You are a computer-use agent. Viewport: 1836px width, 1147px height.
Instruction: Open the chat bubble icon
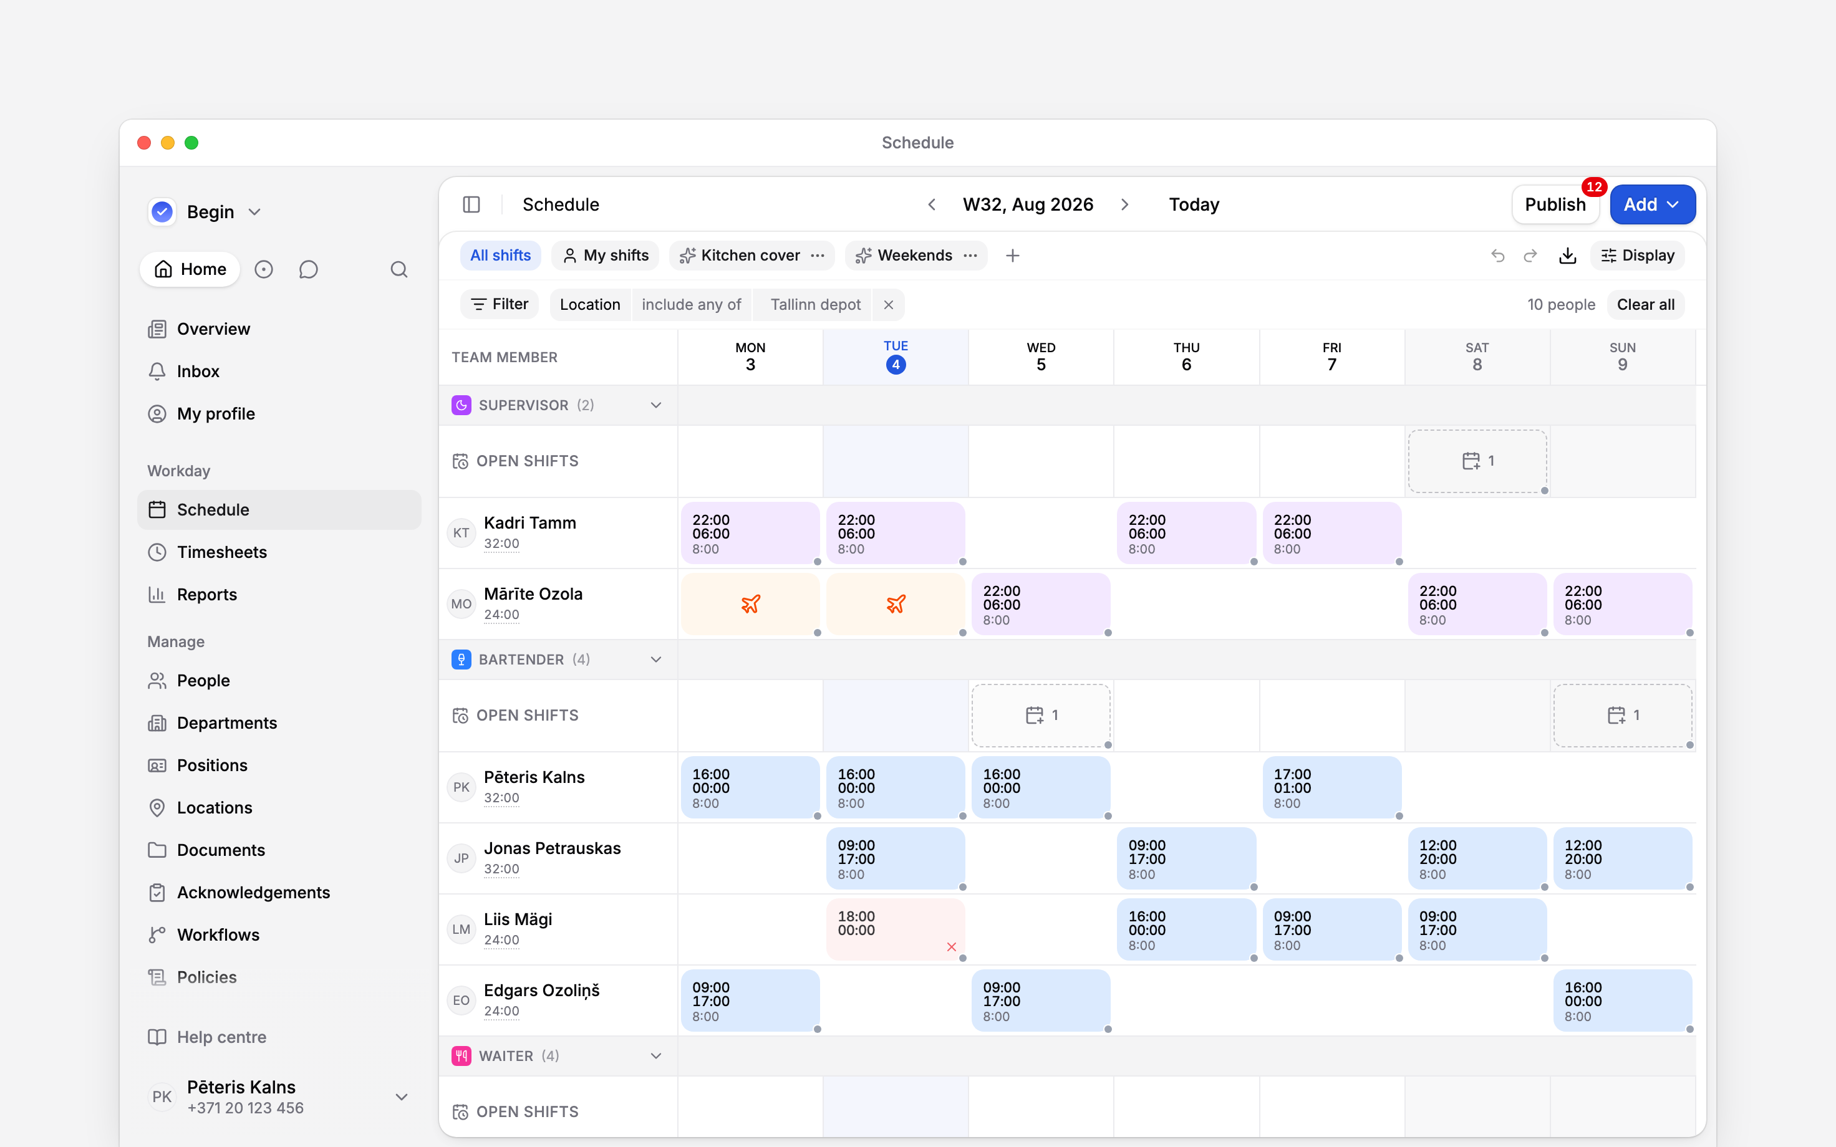308,269
